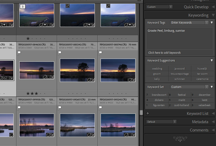The height and width of the screenshot is (146, 216).
Task: Click keyword badge on NH20200117-092617.CR2 thumbnail
Action: coord(89,135)
